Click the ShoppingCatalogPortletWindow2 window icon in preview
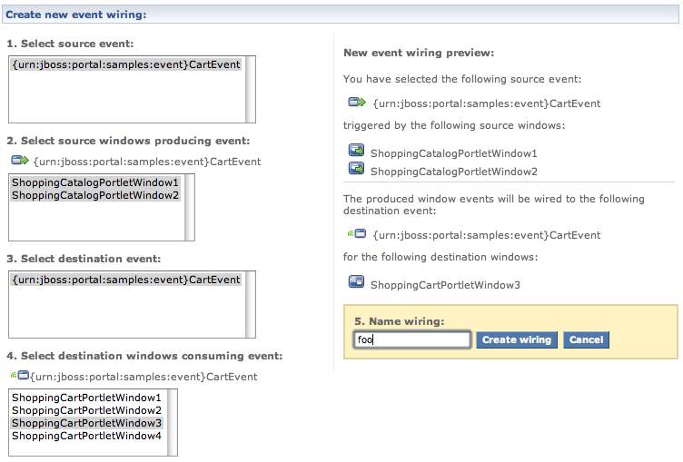The width and height of the screenshot is (683, 462). click(x=356, y=170)
